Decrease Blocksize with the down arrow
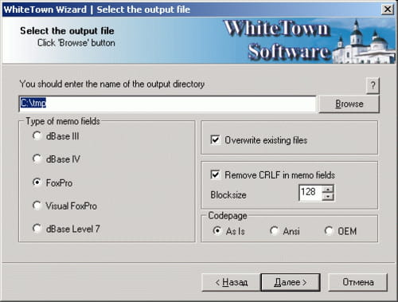The height and width of the screenshot is (302, 398). coord(328,197)
